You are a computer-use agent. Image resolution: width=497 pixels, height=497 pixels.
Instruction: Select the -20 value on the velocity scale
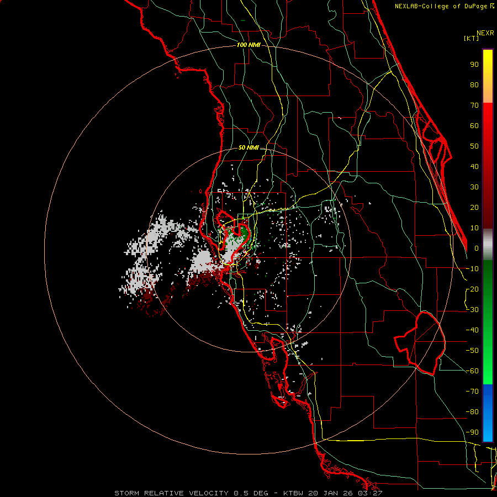[x=472, y=289]
